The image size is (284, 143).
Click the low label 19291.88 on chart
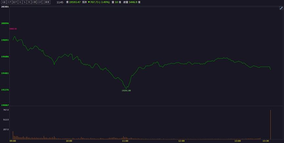126,91
